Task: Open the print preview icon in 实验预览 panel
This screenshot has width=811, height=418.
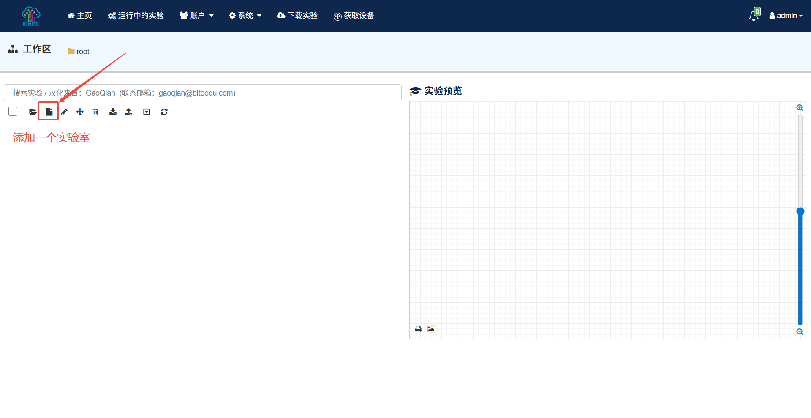Action: [418, 329]
